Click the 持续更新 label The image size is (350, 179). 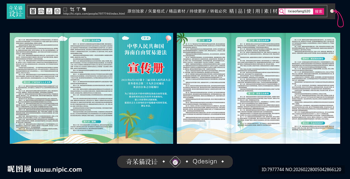(198, 11)
